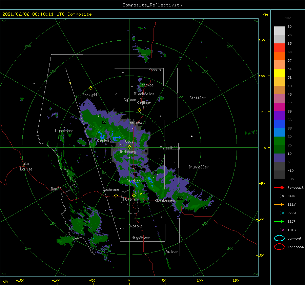
Task: Click the RockyMH label
Action: click(89, 95)
